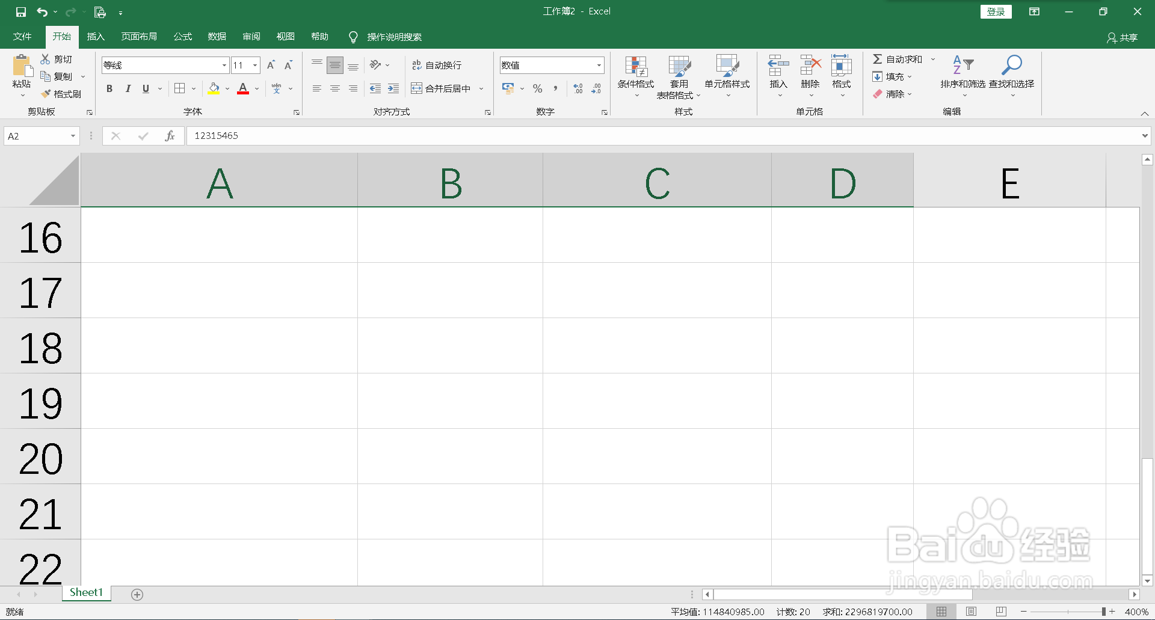Decrease indent in alignment group
The height and width of the screenshot is (620, 1155).
(375, 88)
